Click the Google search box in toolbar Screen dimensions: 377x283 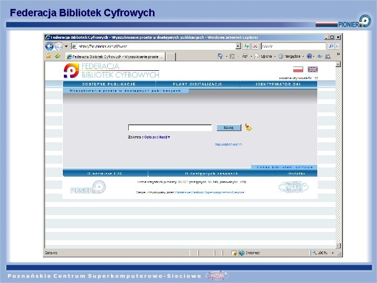[x=293, y=46]
